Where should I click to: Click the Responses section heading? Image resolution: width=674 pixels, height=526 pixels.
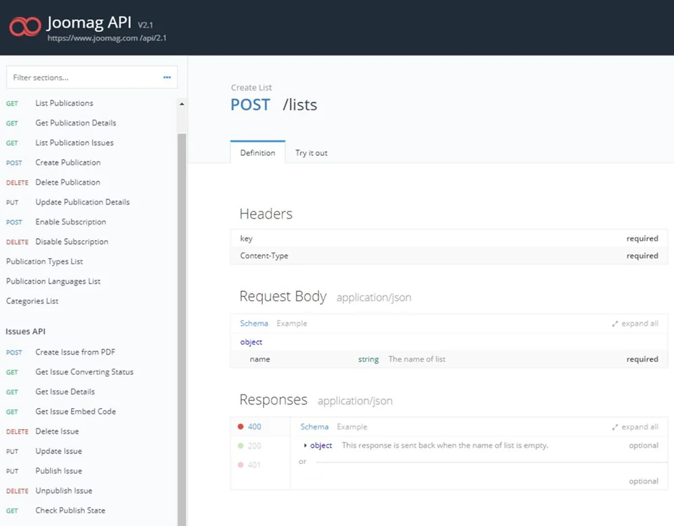(274, 399)
